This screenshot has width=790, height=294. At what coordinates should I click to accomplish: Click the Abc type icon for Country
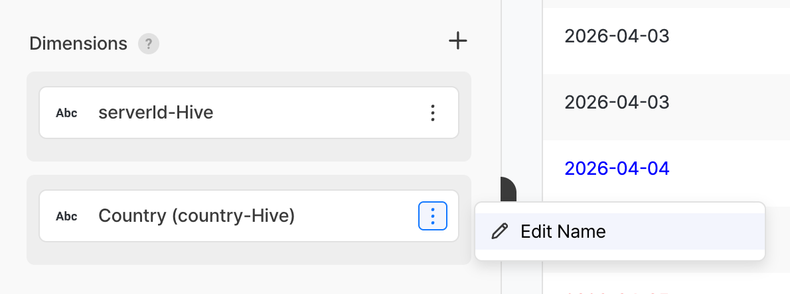(x=66, y=217)
